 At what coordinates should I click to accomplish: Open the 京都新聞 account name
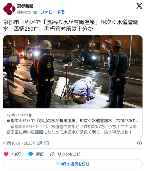point(25,6)
